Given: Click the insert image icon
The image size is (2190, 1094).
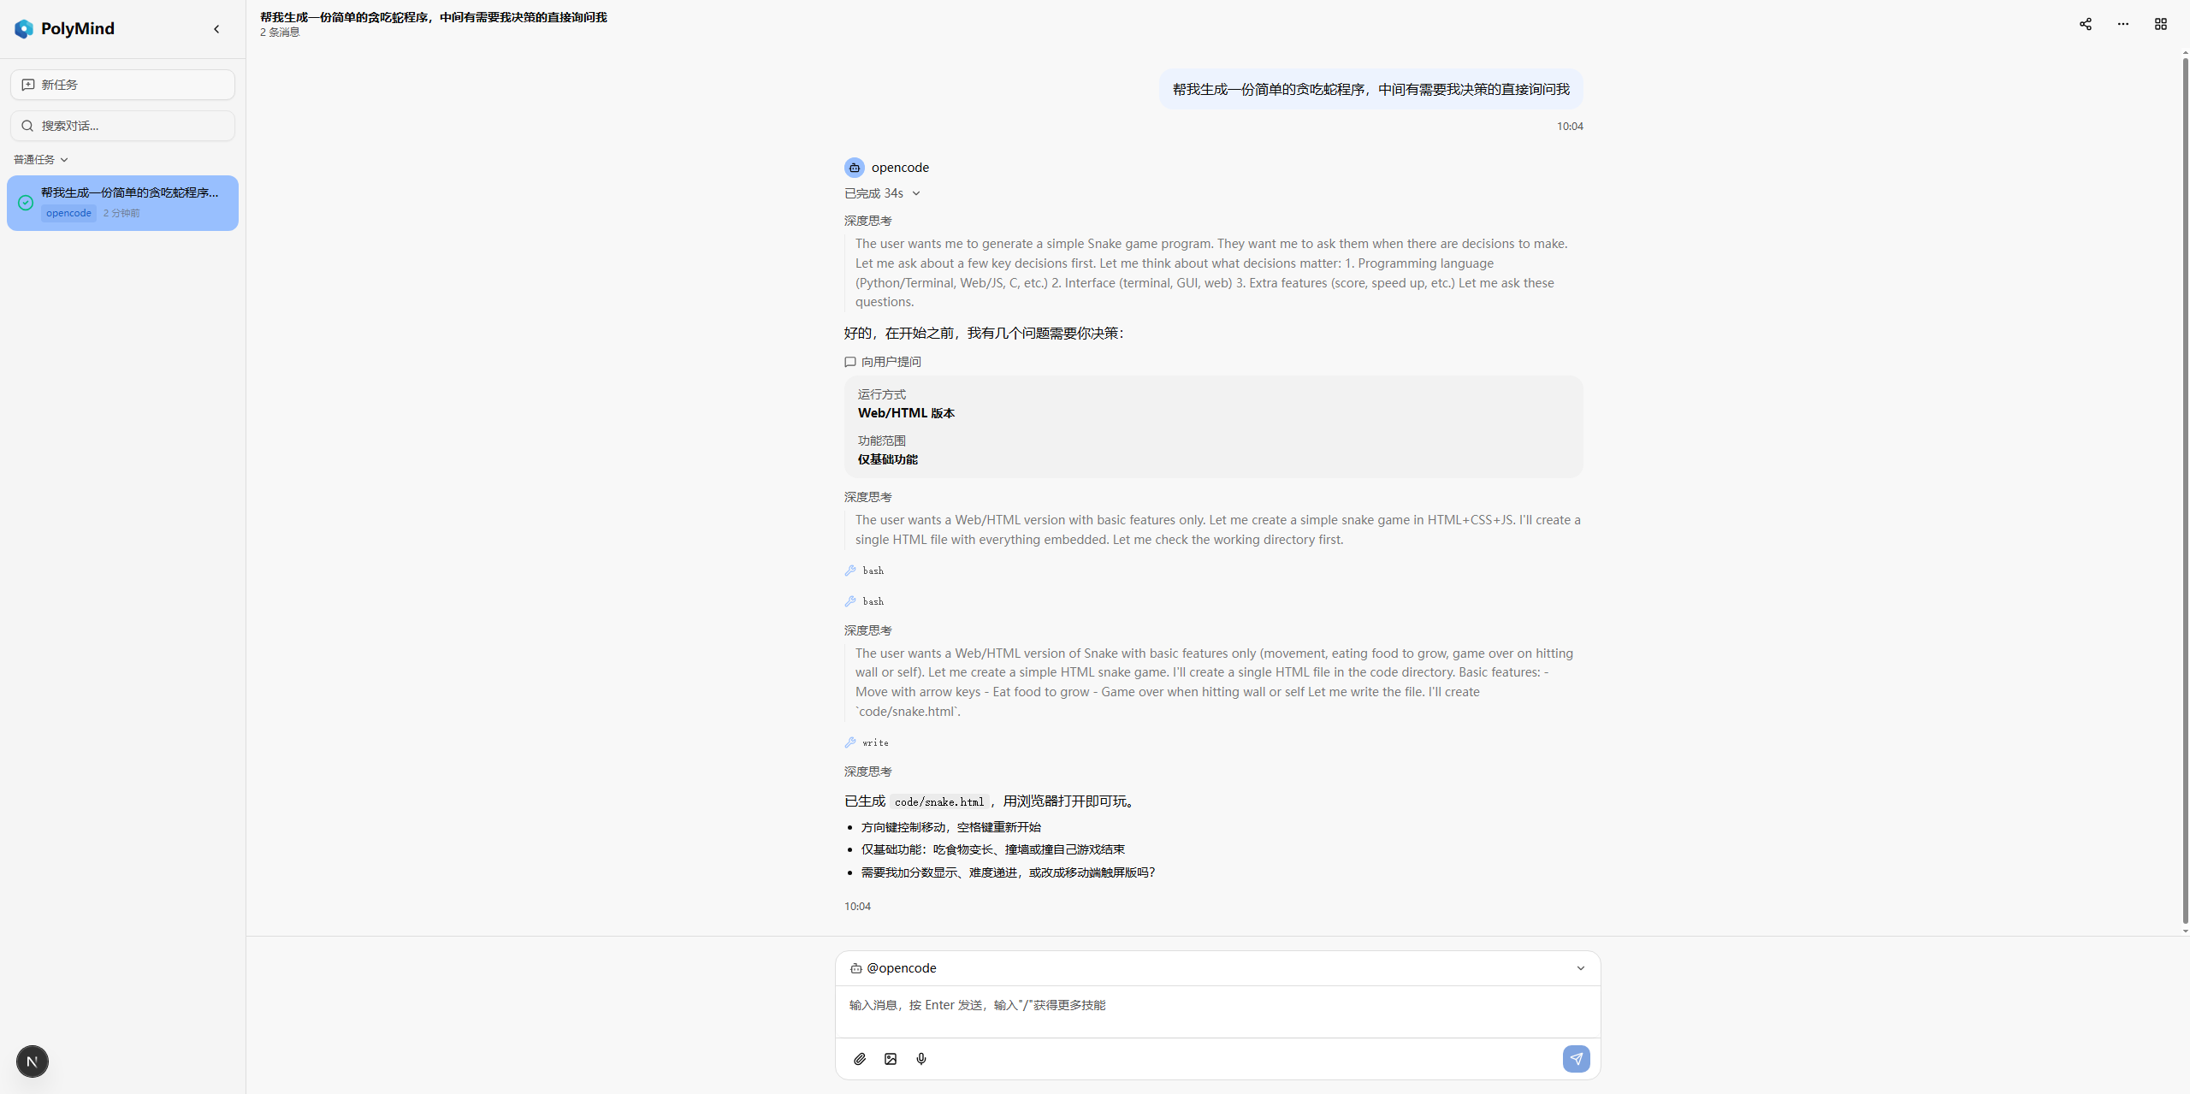Looking at the screenshot, I should pos(891,1059).
